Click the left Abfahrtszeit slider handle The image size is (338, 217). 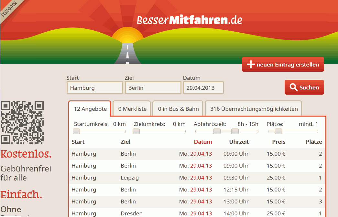click(x=217, y=131)
